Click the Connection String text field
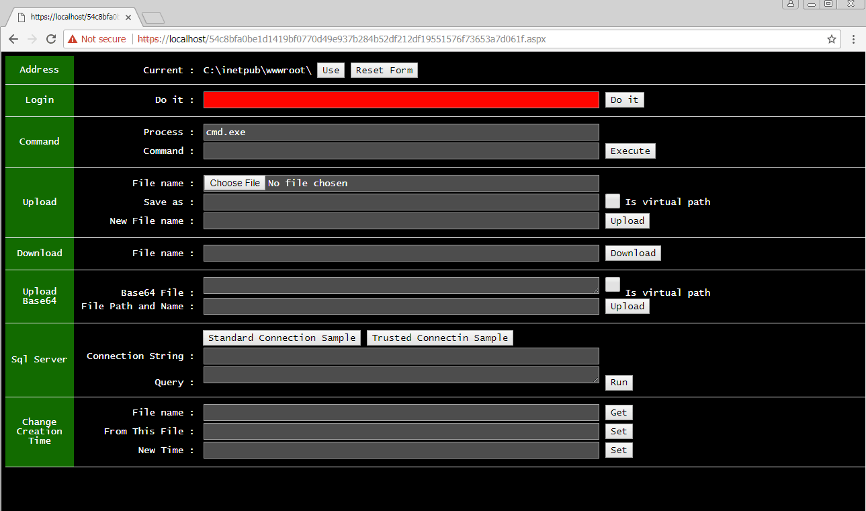Image resolution: width=866 pixels, height=511 pixels. pyautogui.click(x=400, y=356)
